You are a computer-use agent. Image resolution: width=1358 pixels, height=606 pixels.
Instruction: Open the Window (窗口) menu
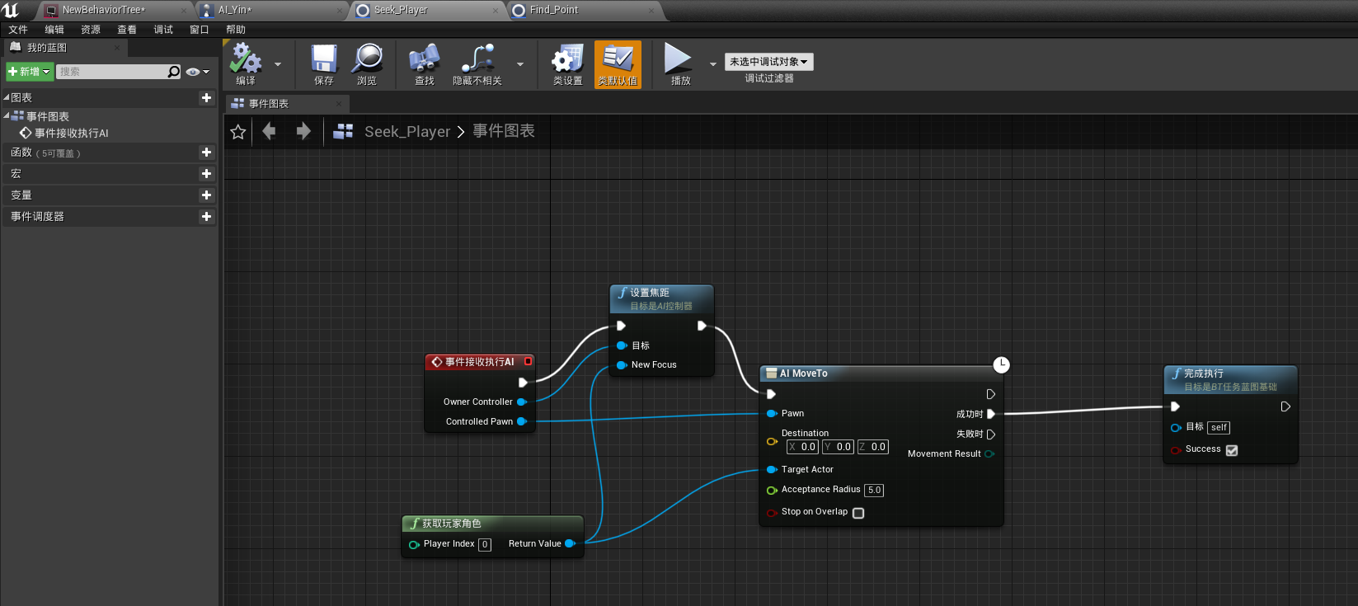pos(200,30)
